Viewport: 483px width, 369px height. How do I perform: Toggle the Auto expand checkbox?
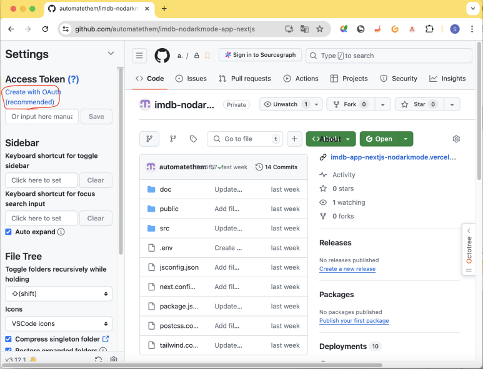8,232
